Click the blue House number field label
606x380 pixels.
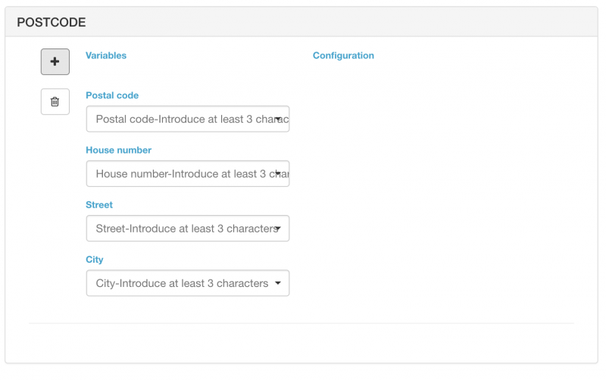pos(118,150)
